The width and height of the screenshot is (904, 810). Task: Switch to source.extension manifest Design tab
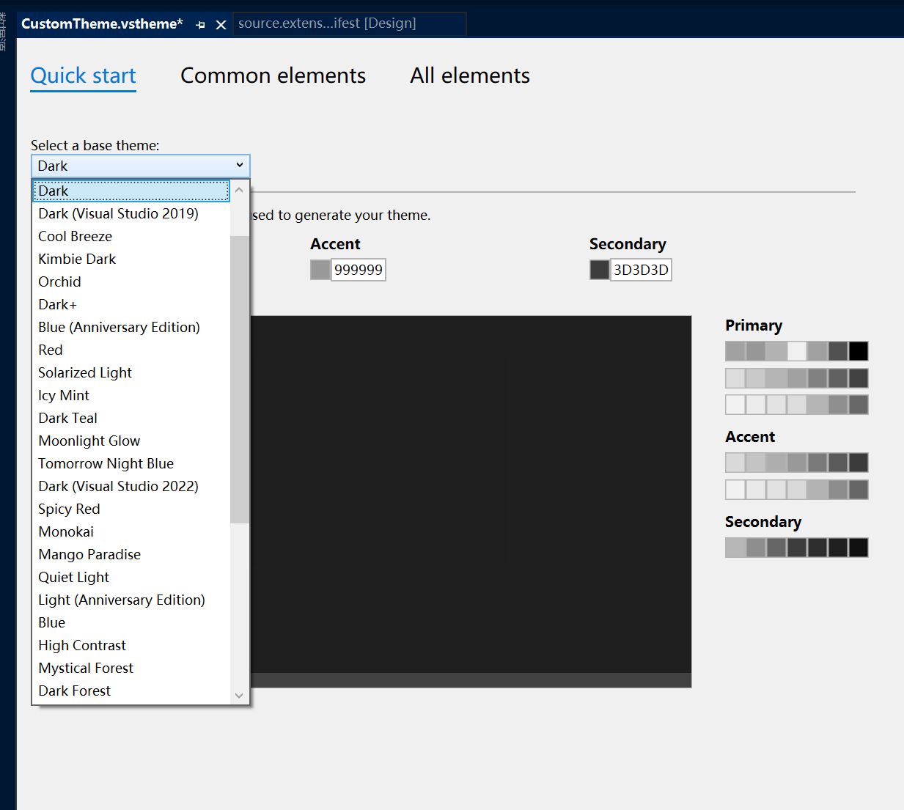[x=327, y=23]
